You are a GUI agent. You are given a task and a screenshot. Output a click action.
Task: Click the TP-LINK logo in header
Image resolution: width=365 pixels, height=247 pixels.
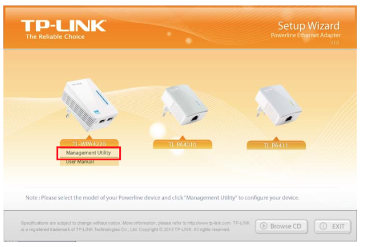64,26
